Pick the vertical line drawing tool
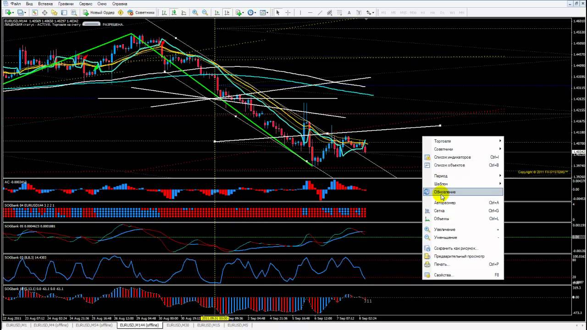This screenshot has height=330, width=587. [x=300, y=13]
